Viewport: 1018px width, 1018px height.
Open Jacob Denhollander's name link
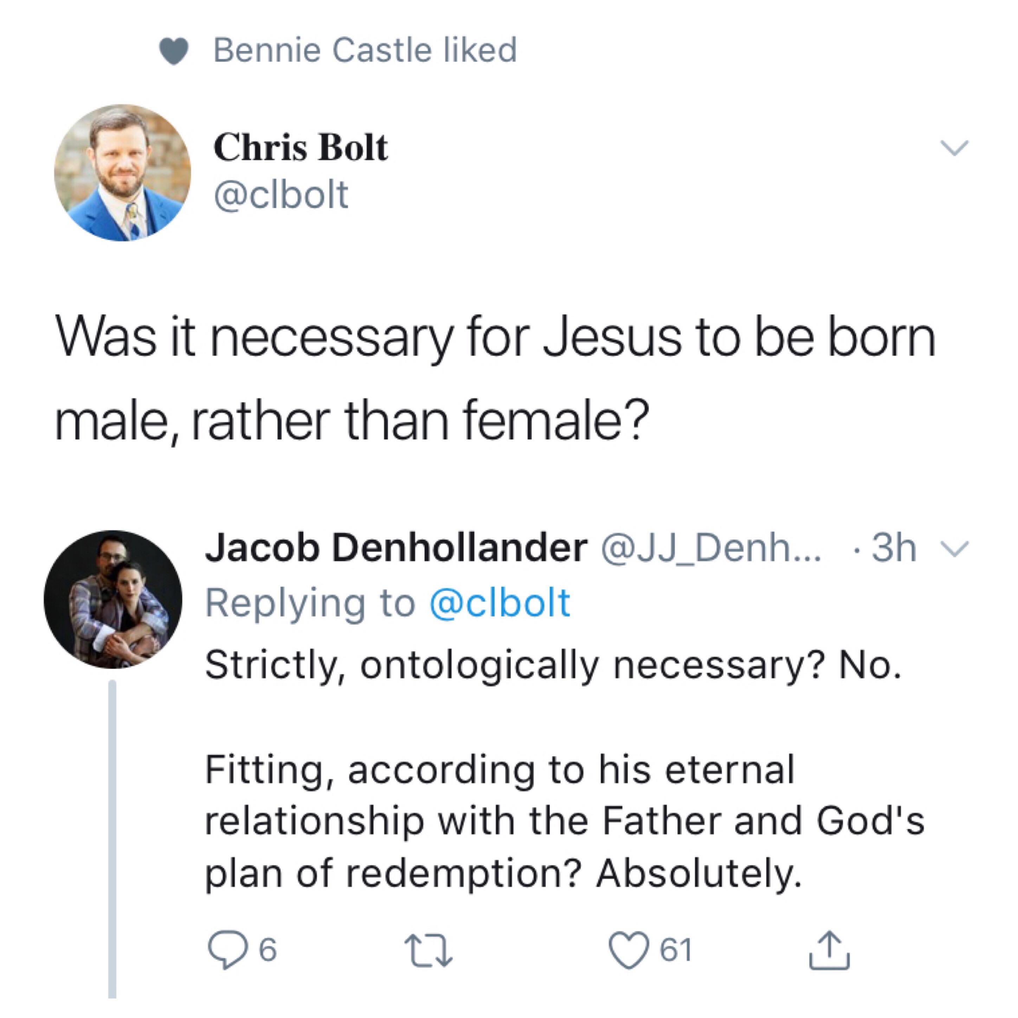pyautogui.click(x=396, y=548)
